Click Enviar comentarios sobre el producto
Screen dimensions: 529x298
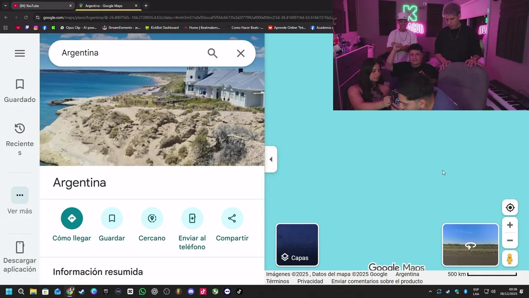[x=377, y=281]
